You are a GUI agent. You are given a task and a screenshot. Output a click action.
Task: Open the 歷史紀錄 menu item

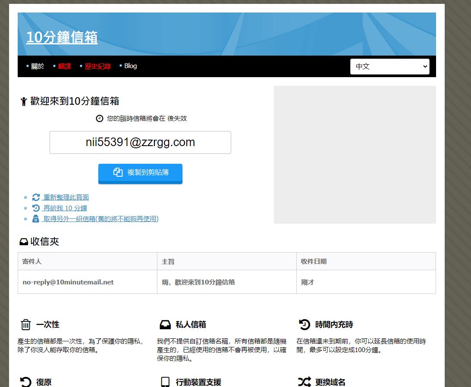(x=97, y=66)
